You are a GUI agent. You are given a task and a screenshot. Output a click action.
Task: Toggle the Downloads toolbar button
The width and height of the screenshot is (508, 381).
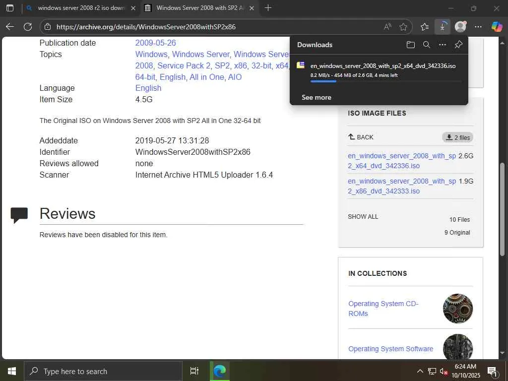tap(442, 27)
